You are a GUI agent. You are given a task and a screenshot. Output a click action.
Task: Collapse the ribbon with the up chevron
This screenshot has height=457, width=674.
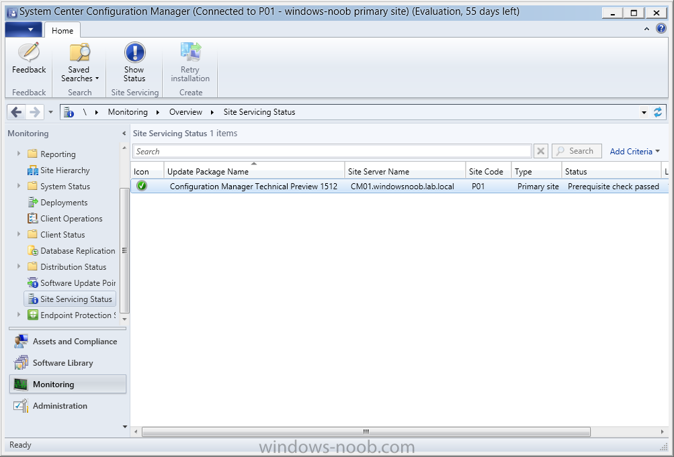pyautogui.click(x=646, y=29)
